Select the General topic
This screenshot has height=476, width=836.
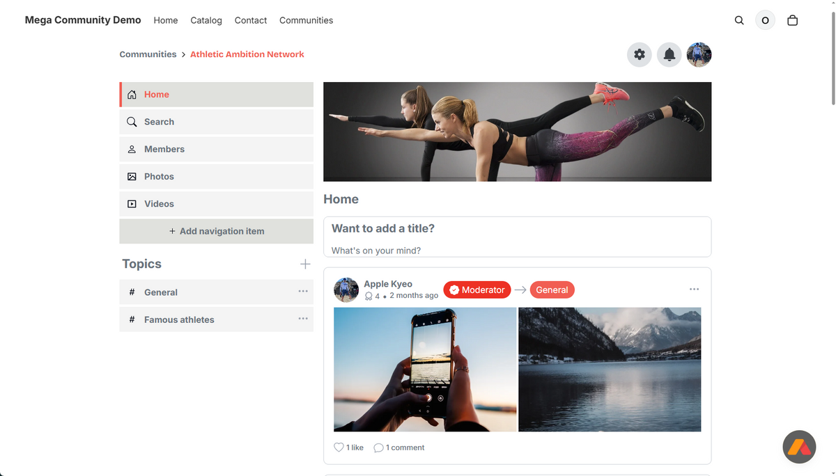217,292
